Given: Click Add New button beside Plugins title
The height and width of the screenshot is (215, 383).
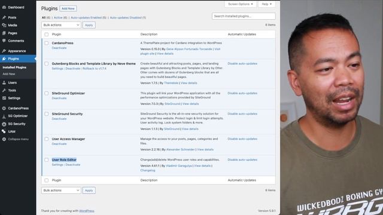Looking at the screenshot, I should tap(68, 8).
